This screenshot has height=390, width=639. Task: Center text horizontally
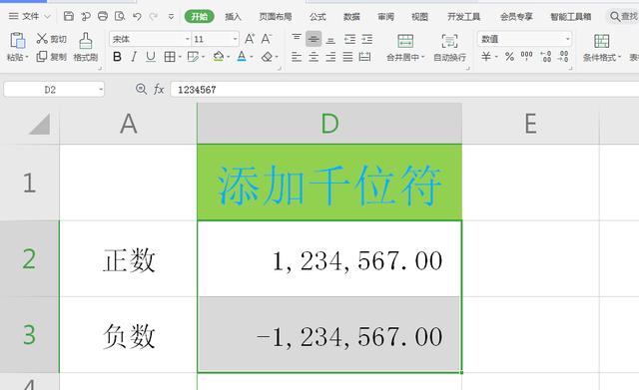(x=314, y=57)
